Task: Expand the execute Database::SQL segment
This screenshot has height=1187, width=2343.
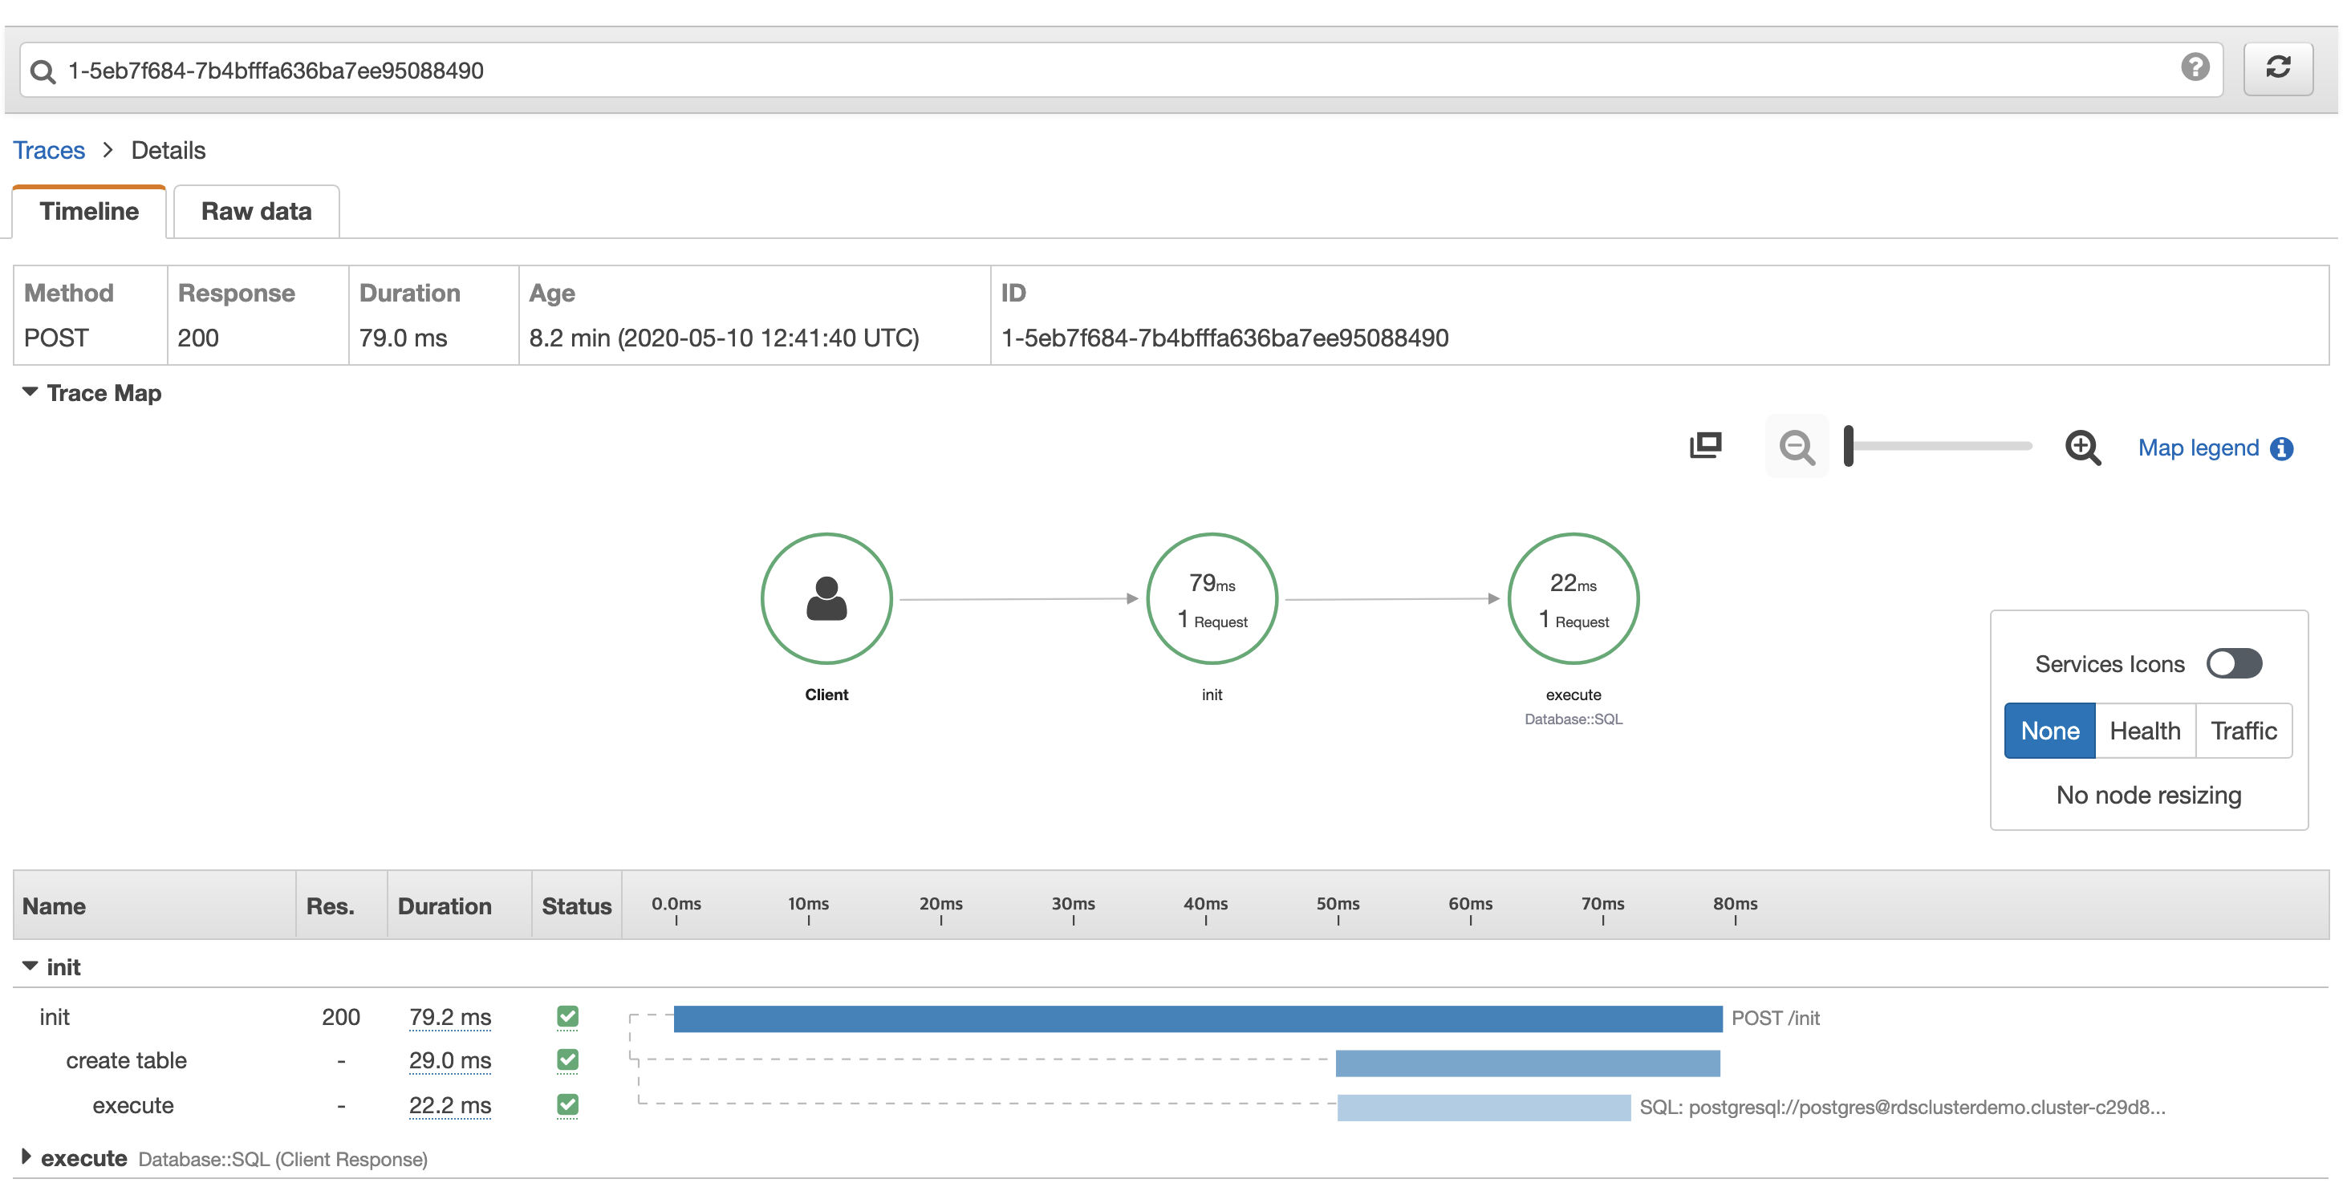Action: pos(26,1157)
